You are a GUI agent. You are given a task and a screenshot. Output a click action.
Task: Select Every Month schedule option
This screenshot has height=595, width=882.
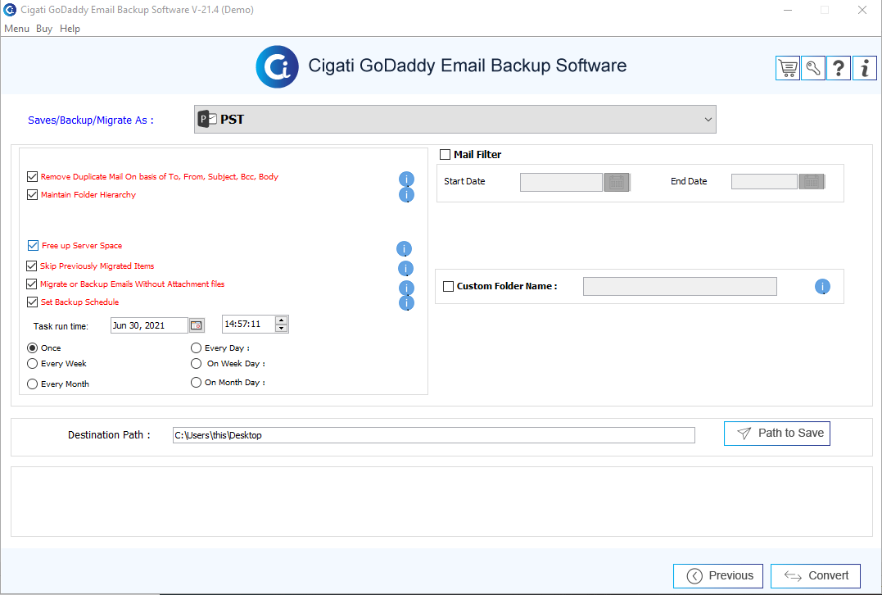click(33, 384)
